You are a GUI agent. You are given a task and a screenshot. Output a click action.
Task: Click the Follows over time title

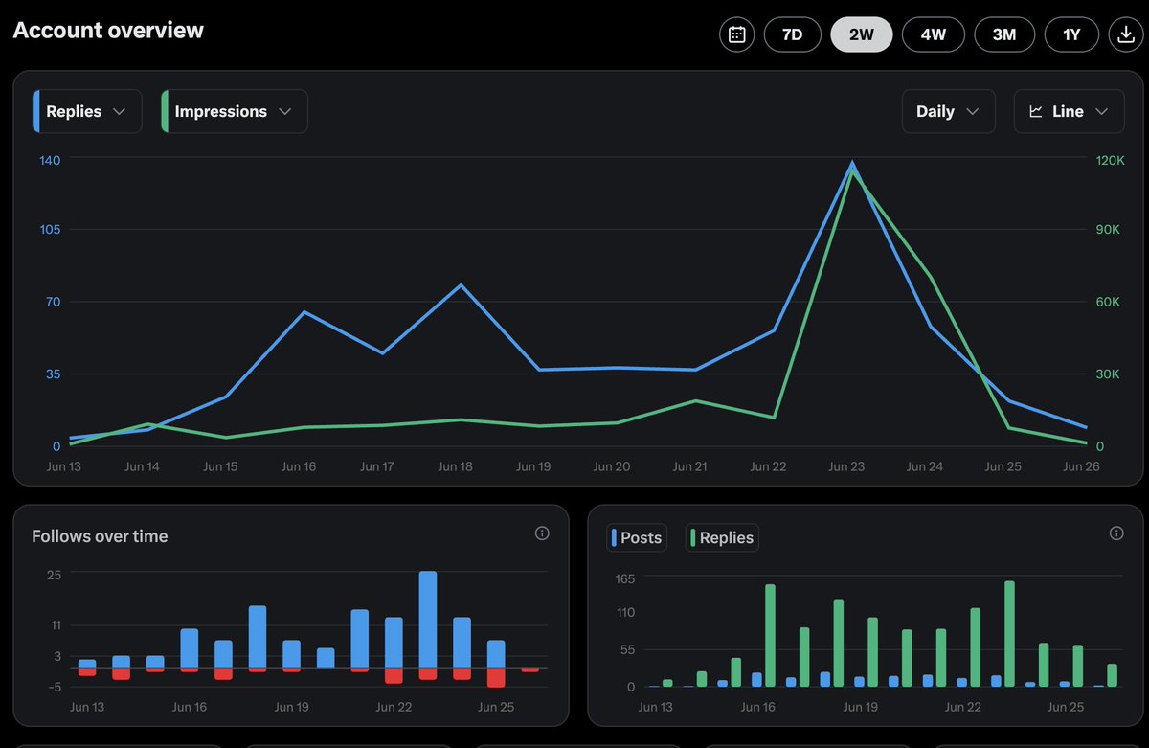pyautogui.click(x=100, y=536)
